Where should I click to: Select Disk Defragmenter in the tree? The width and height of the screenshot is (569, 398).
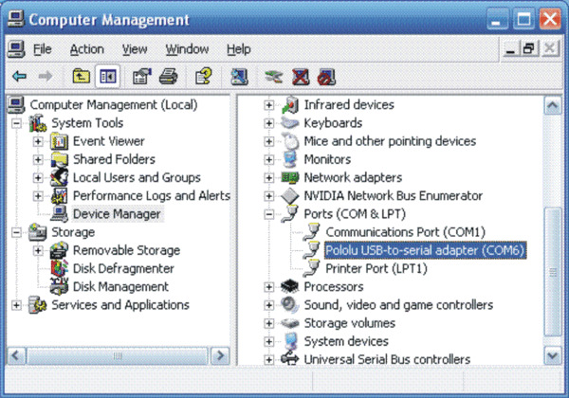click(x=123, y=268)
